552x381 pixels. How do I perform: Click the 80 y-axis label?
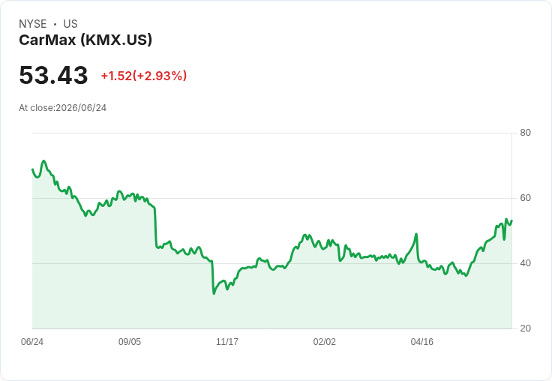pos(525,133)
